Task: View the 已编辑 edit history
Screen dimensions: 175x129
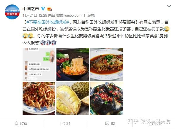Action: click(89, 16)
